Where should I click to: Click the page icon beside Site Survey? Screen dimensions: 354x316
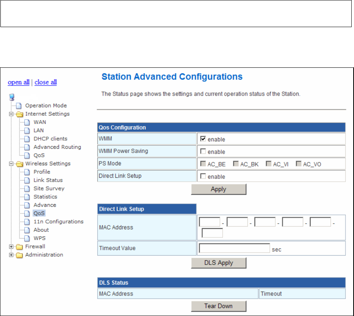pos(28,189)
